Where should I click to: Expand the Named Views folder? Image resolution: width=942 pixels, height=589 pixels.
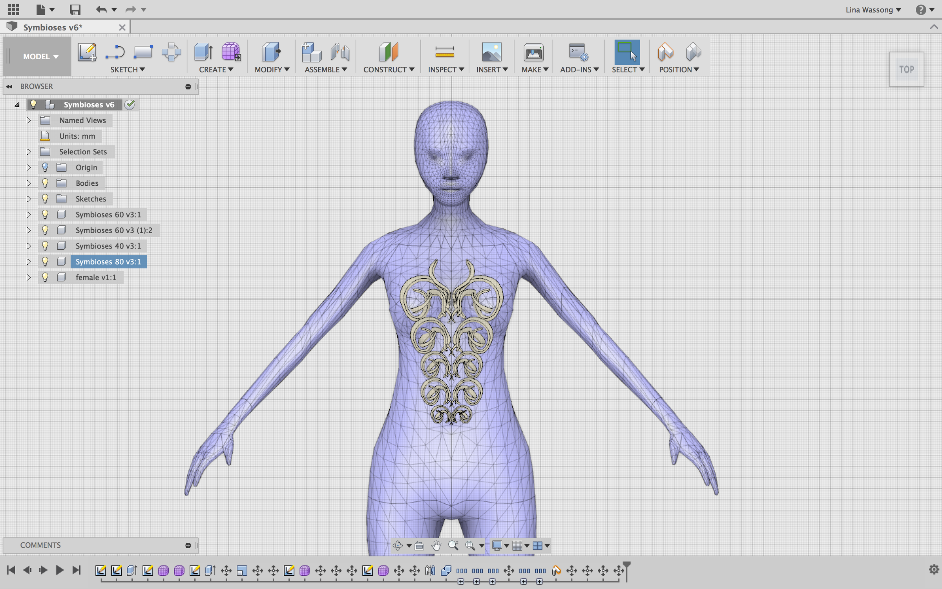[29, 120]
